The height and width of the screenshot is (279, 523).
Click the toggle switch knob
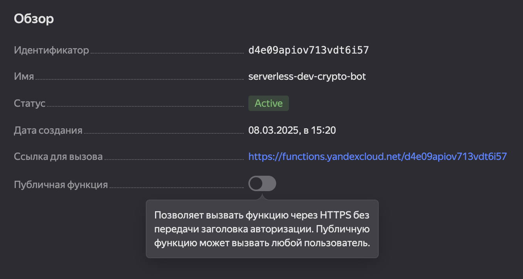(x=256, y=183)
